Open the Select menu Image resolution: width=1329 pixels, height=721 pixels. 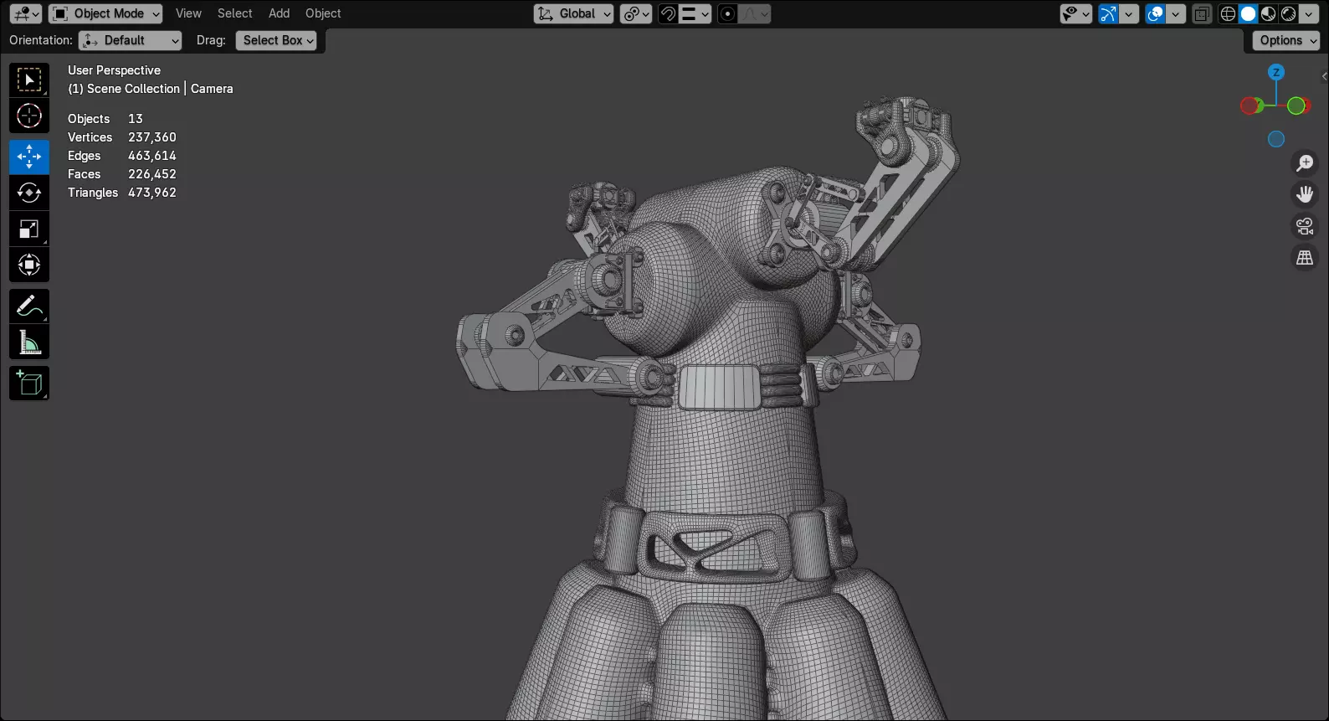pos(234,13)
